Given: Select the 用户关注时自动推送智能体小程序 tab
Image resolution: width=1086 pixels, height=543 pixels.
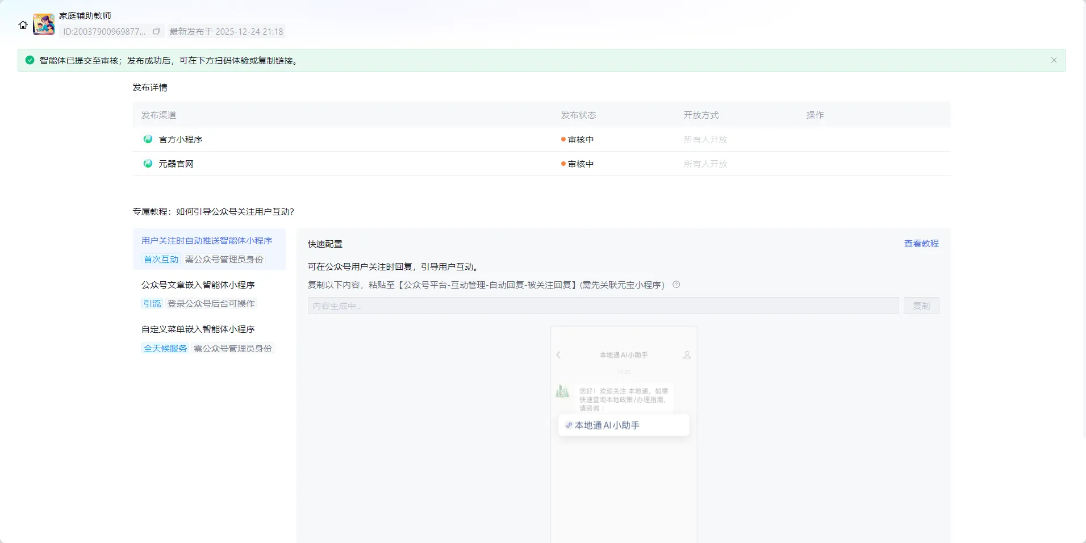Looking at the screenshot, I should coord(207,241).
